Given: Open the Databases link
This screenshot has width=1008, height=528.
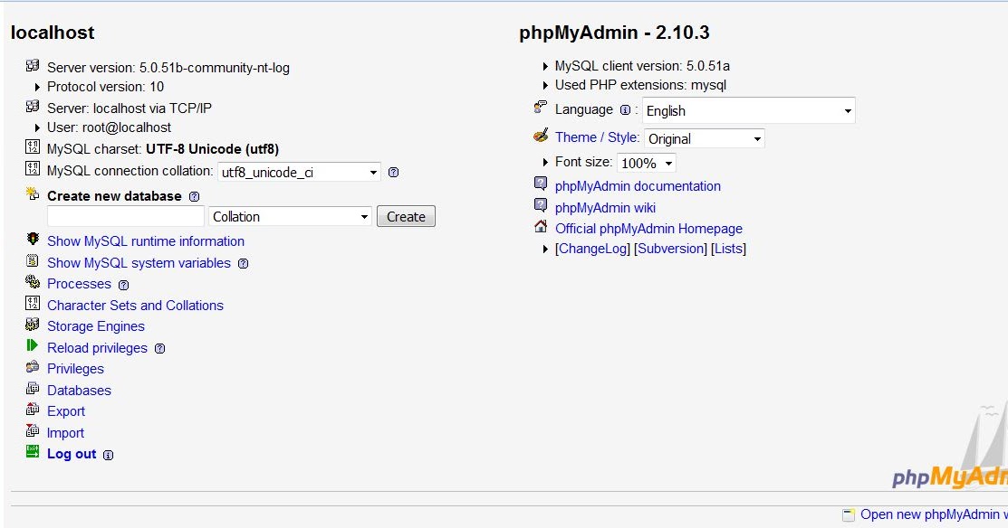Looking at the screenshot, I should (x=79, y=390).
